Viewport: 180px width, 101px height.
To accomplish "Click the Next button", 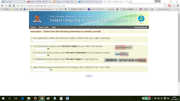I will click(x=89, y=76).
